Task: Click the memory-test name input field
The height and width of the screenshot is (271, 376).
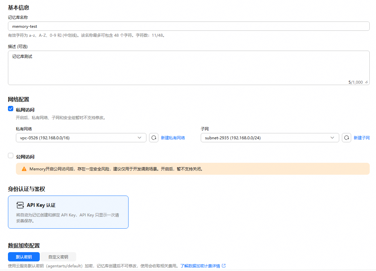Action: click(x=189, y=26)
